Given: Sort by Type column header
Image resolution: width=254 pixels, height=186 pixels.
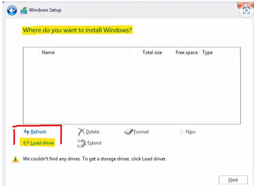Looking at the screenshot, I should click(x=207, y=52).
